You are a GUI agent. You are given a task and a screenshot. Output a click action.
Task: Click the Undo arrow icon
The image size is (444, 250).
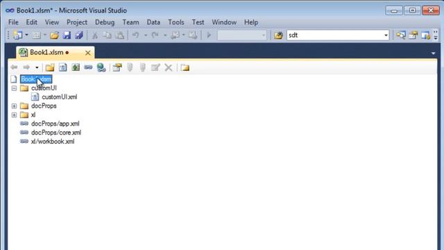click(x=136, y=35)
